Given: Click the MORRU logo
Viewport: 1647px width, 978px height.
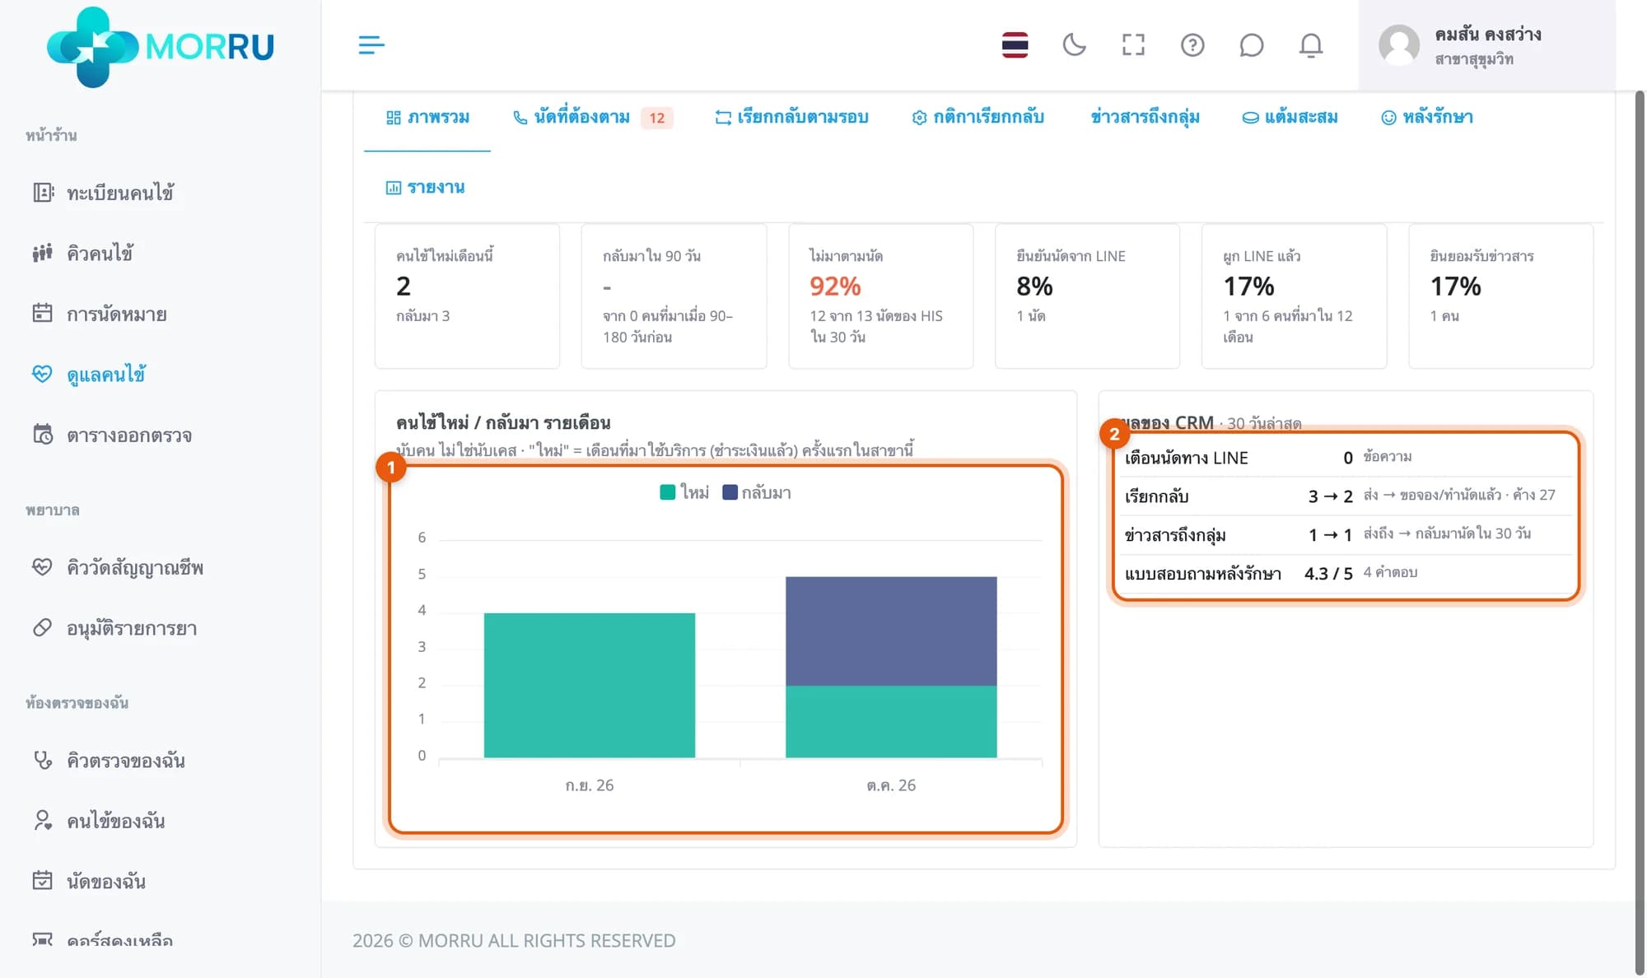Looking at the screenshot, I should pos(161,47).
